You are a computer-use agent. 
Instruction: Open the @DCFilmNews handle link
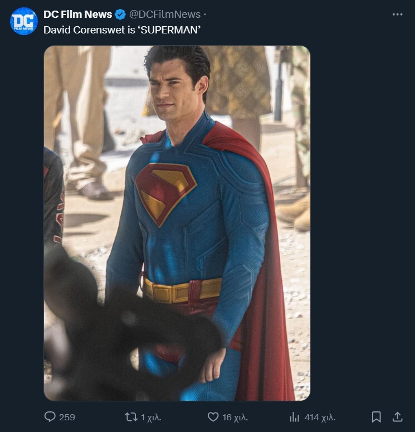pyautogui.click(x=164, y=14)
